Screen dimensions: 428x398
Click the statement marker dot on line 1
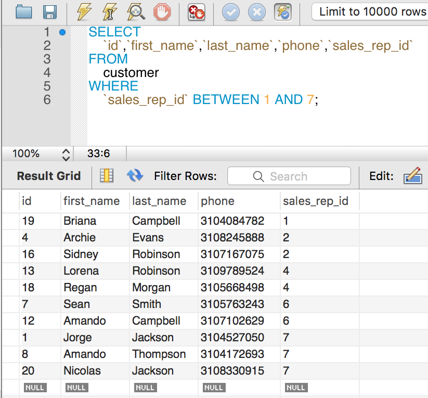(62, 32)
